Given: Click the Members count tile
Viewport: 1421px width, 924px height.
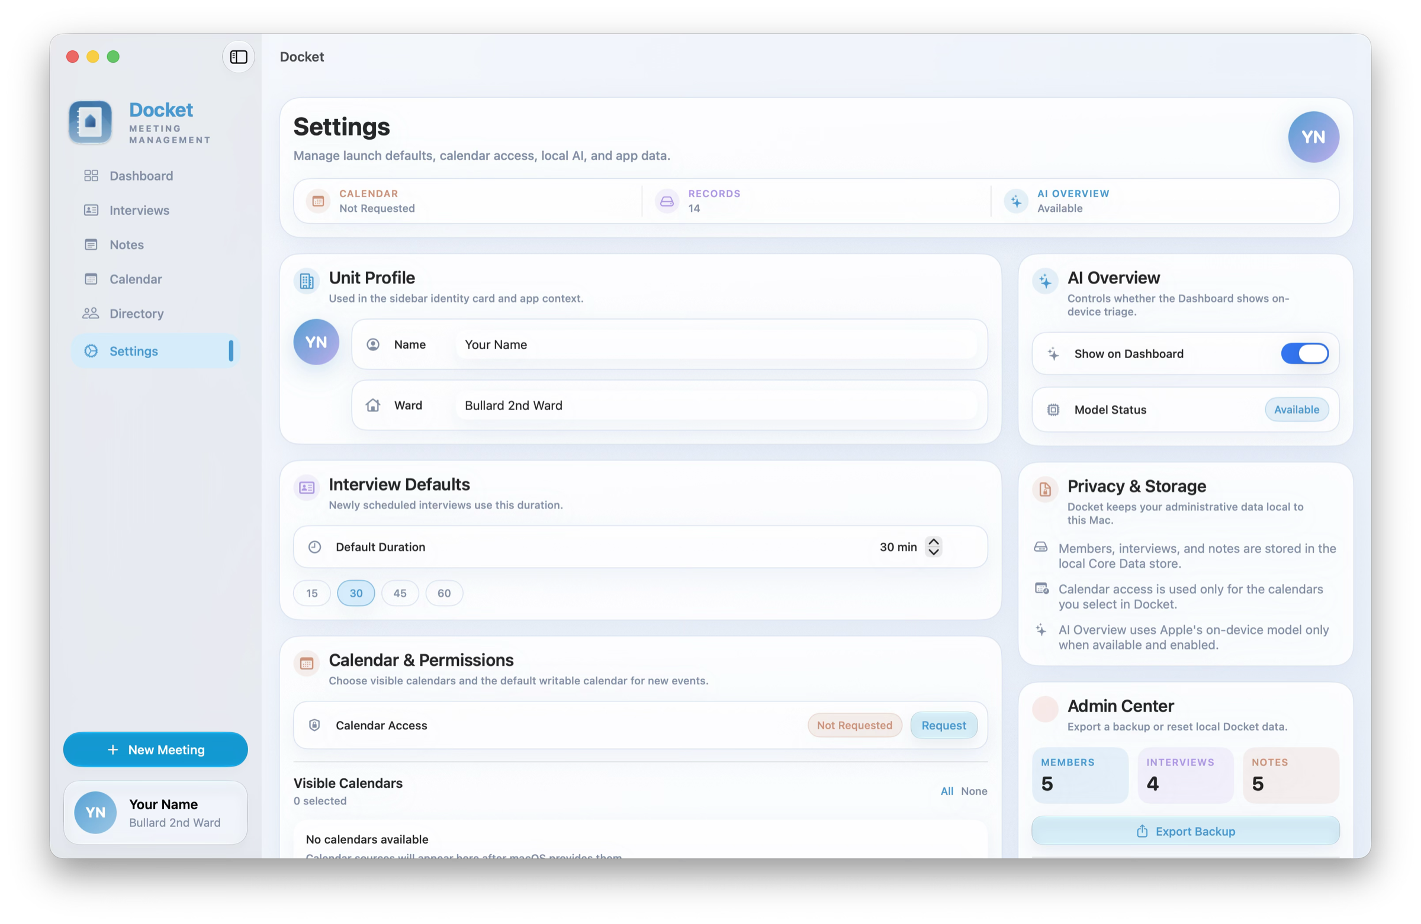Looking at the screenshot, I should pyautogui.click(x=1081, y=775).
